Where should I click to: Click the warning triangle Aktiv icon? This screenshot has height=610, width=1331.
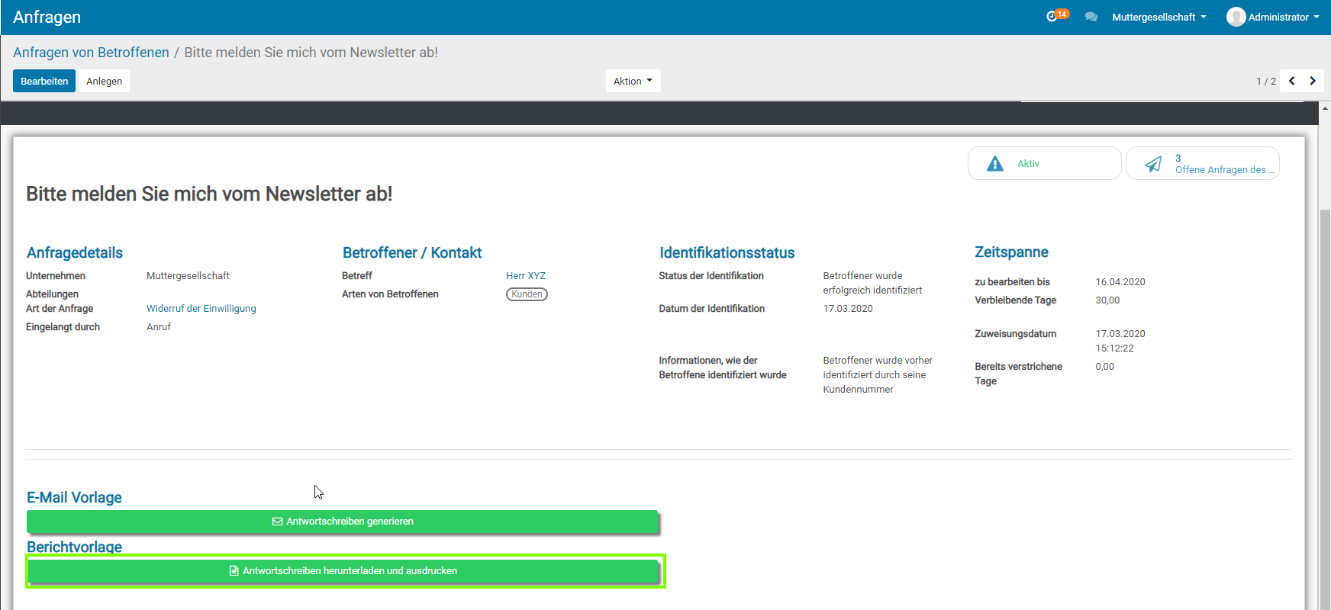coord(995,164)
